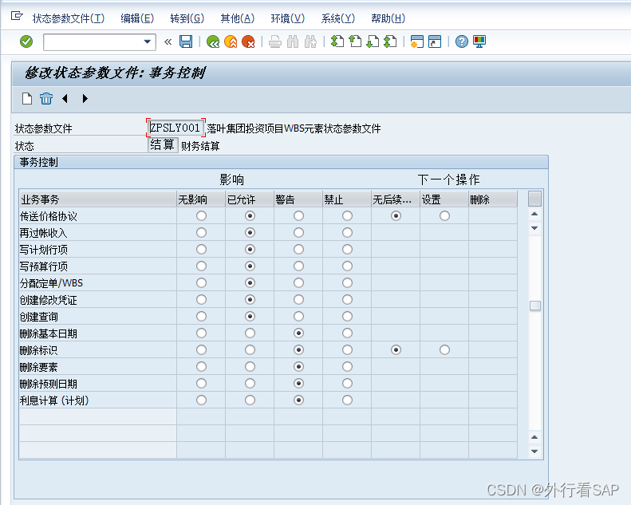Click the 已允许 column header

(250, 199)
